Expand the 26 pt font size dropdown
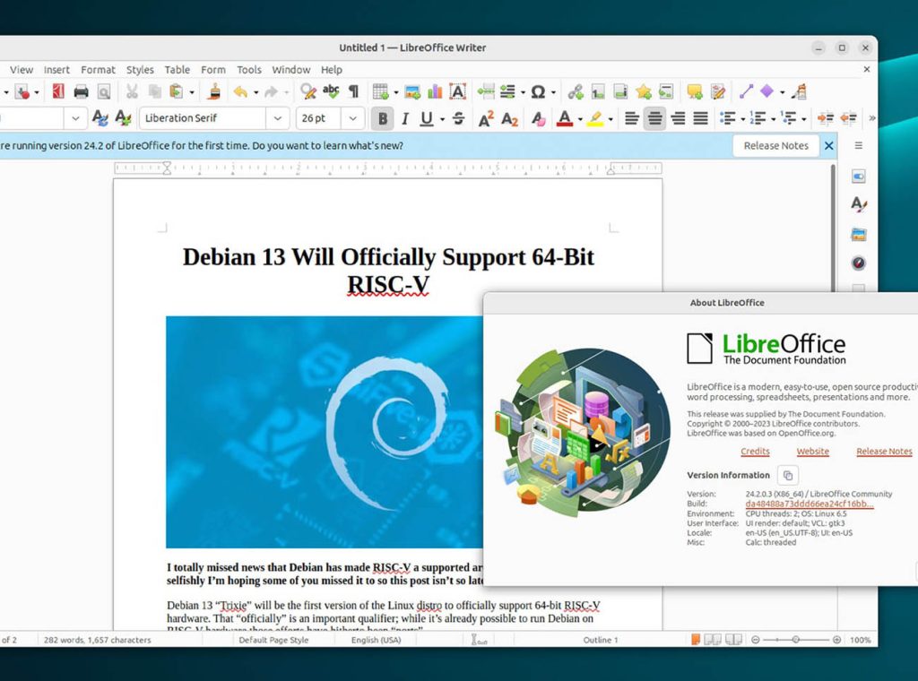918x681 pixels. pyautogui.click(x=353, y=118)
